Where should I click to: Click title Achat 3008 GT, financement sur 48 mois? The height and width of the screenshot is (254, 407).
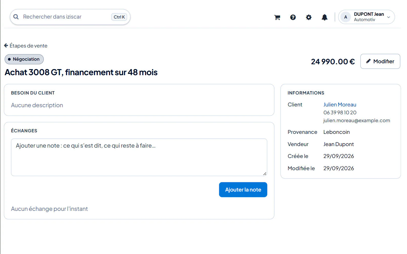tap(81, 72)
